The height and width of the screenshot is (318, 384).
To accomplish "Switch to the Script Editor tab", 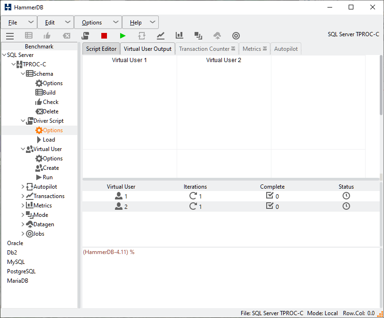I will click(101, 49).
